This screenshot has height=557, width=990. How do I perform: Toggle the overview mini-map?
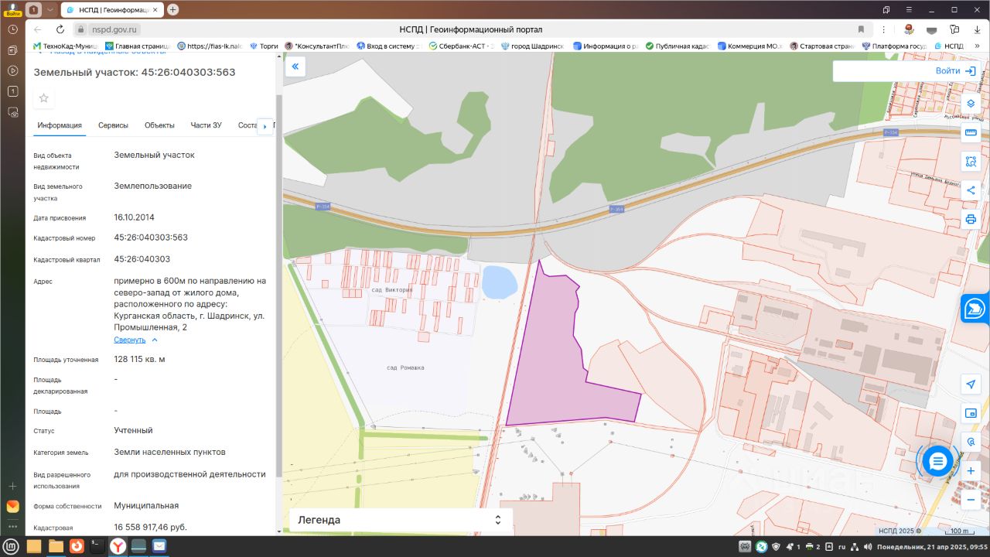pyautogui.click(x=971, y=413)
